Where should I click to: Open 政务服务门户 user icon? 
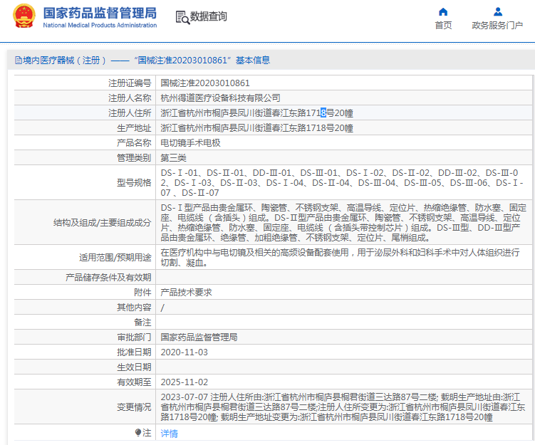[x=498, y=12]
